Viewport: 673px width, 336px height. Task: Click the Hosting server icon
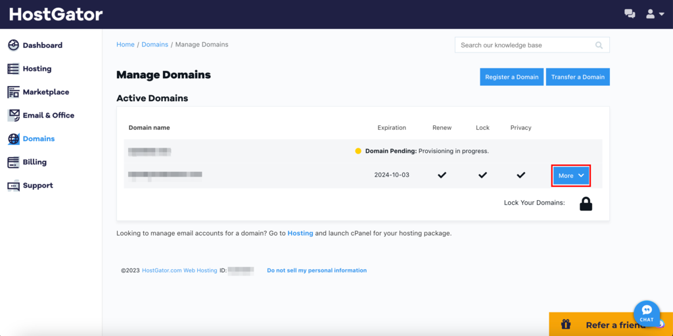(x=13, y=69)
